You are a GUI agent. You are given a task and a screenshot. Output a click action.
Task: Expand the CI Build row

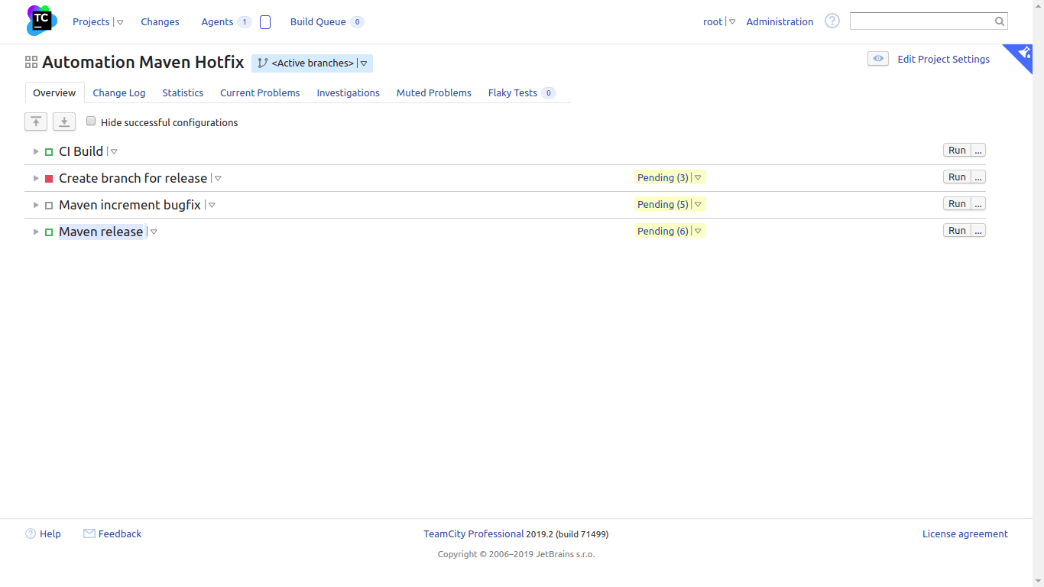coord(35,151)
